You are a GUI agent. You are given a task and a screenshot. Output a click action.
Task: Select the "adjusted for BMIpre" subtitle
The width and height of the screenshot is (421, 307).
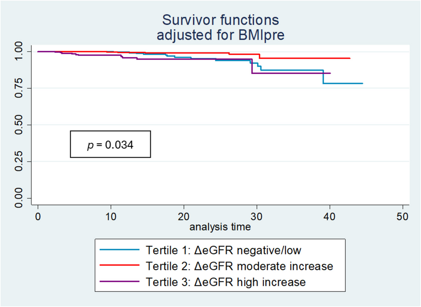click(x=220, y=35)
